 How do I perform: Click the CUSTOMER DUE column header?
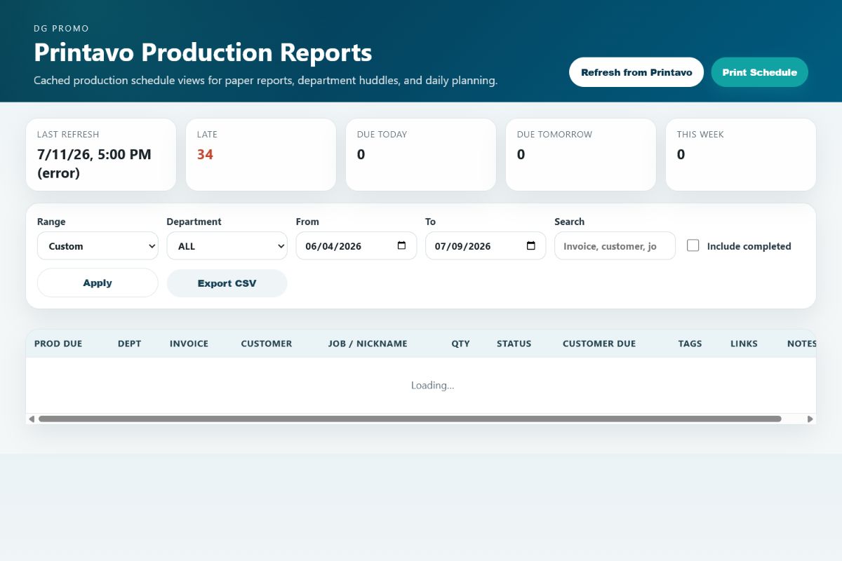point(599,344)
